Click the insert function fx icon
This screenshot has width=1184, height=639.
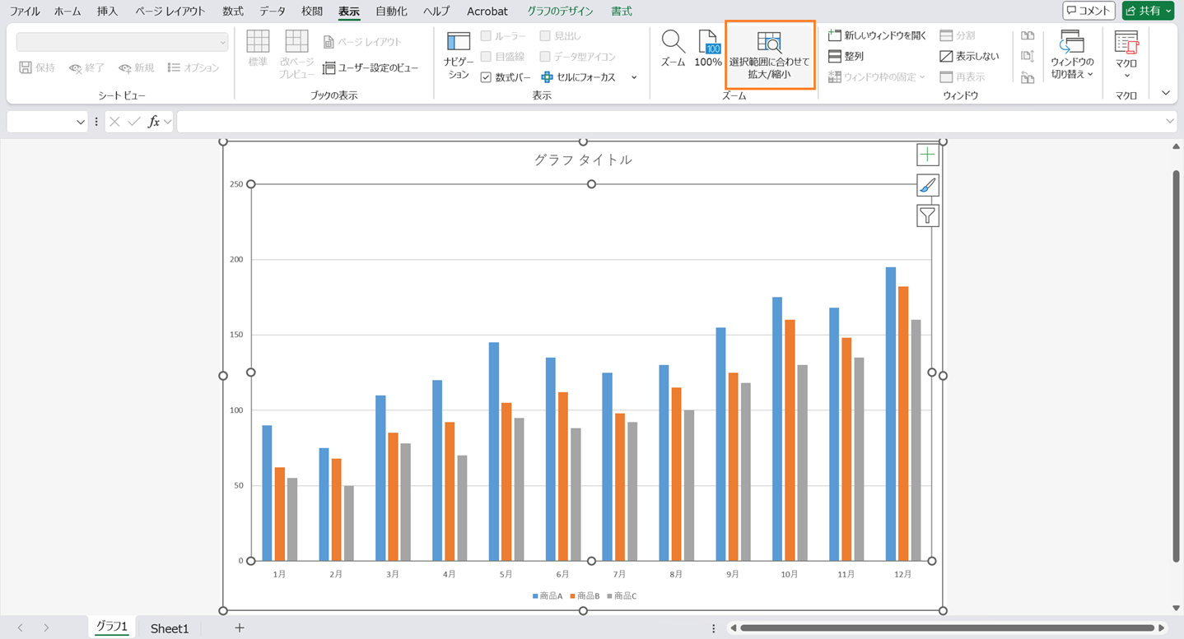click(154, 122)
